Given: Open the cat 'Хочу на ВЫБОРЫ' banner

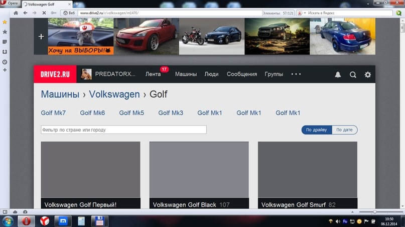Looking at the screenshot, I should pyautogui.click(x=81, y=36).
